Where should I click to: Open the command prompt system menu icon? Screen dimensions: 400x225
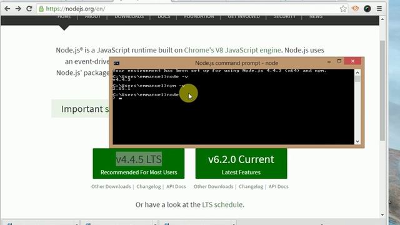(x=117, y=63)
